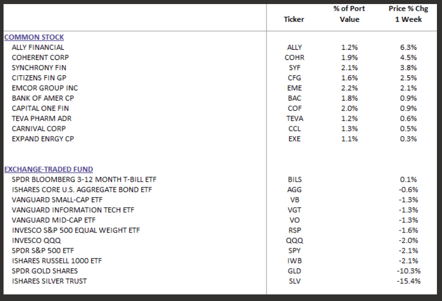Click SYNCHRONY FIN stock name
442x301 pixels.
pos(39,68)
